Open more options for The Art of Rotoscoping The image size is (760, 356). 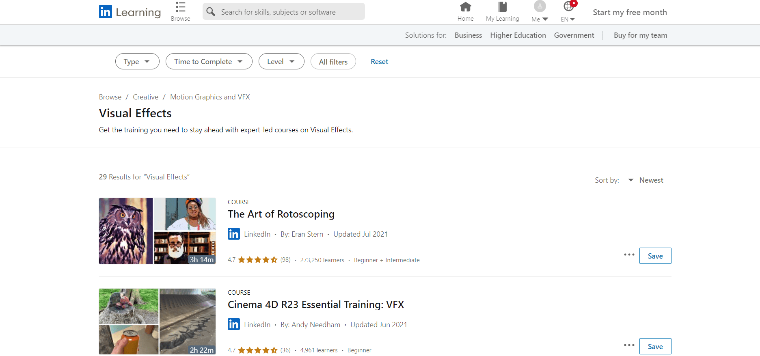[629, 255]
